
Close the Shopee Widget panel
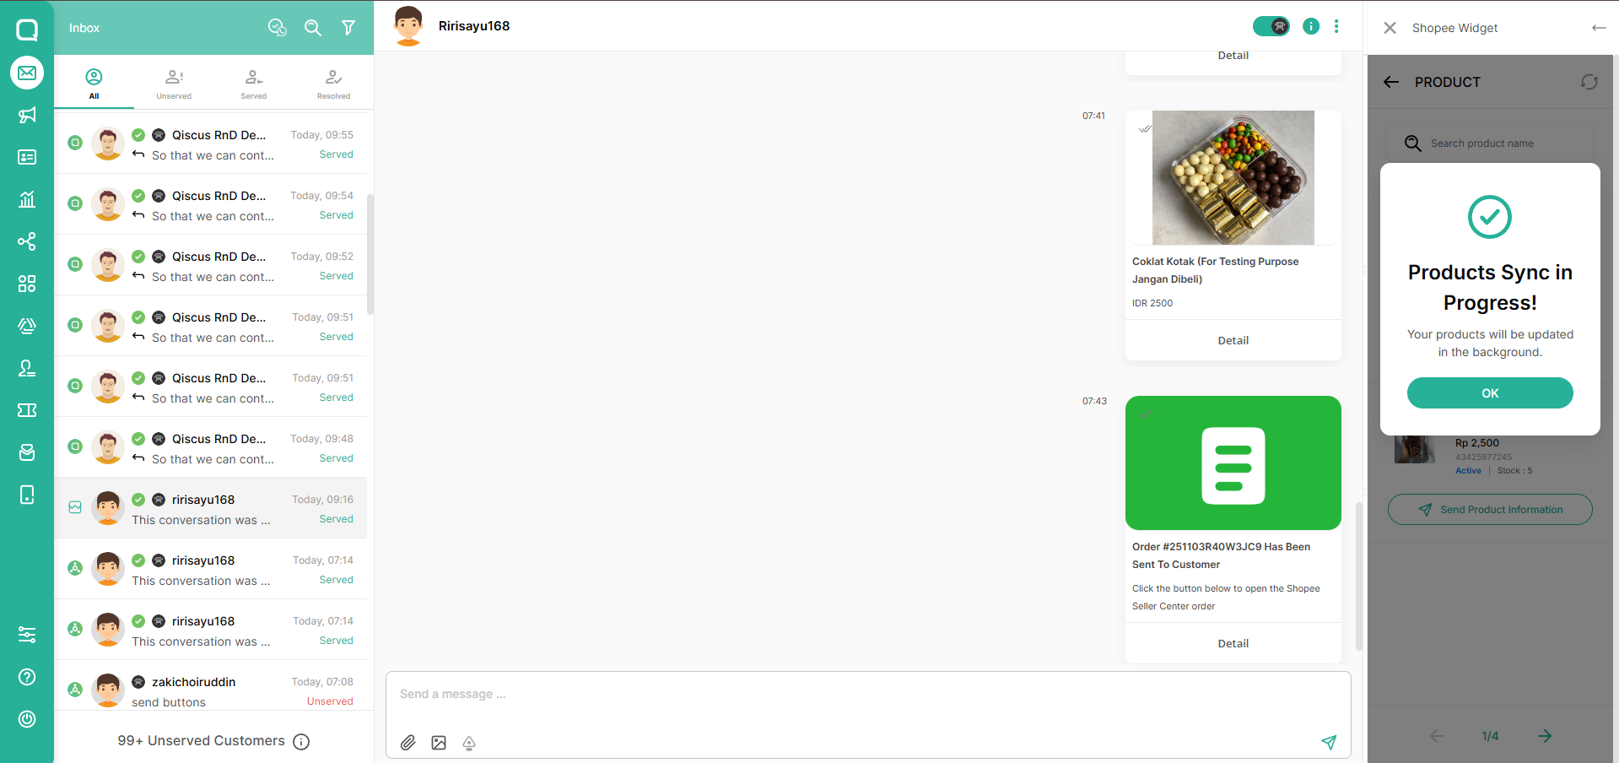point(1390,28)
